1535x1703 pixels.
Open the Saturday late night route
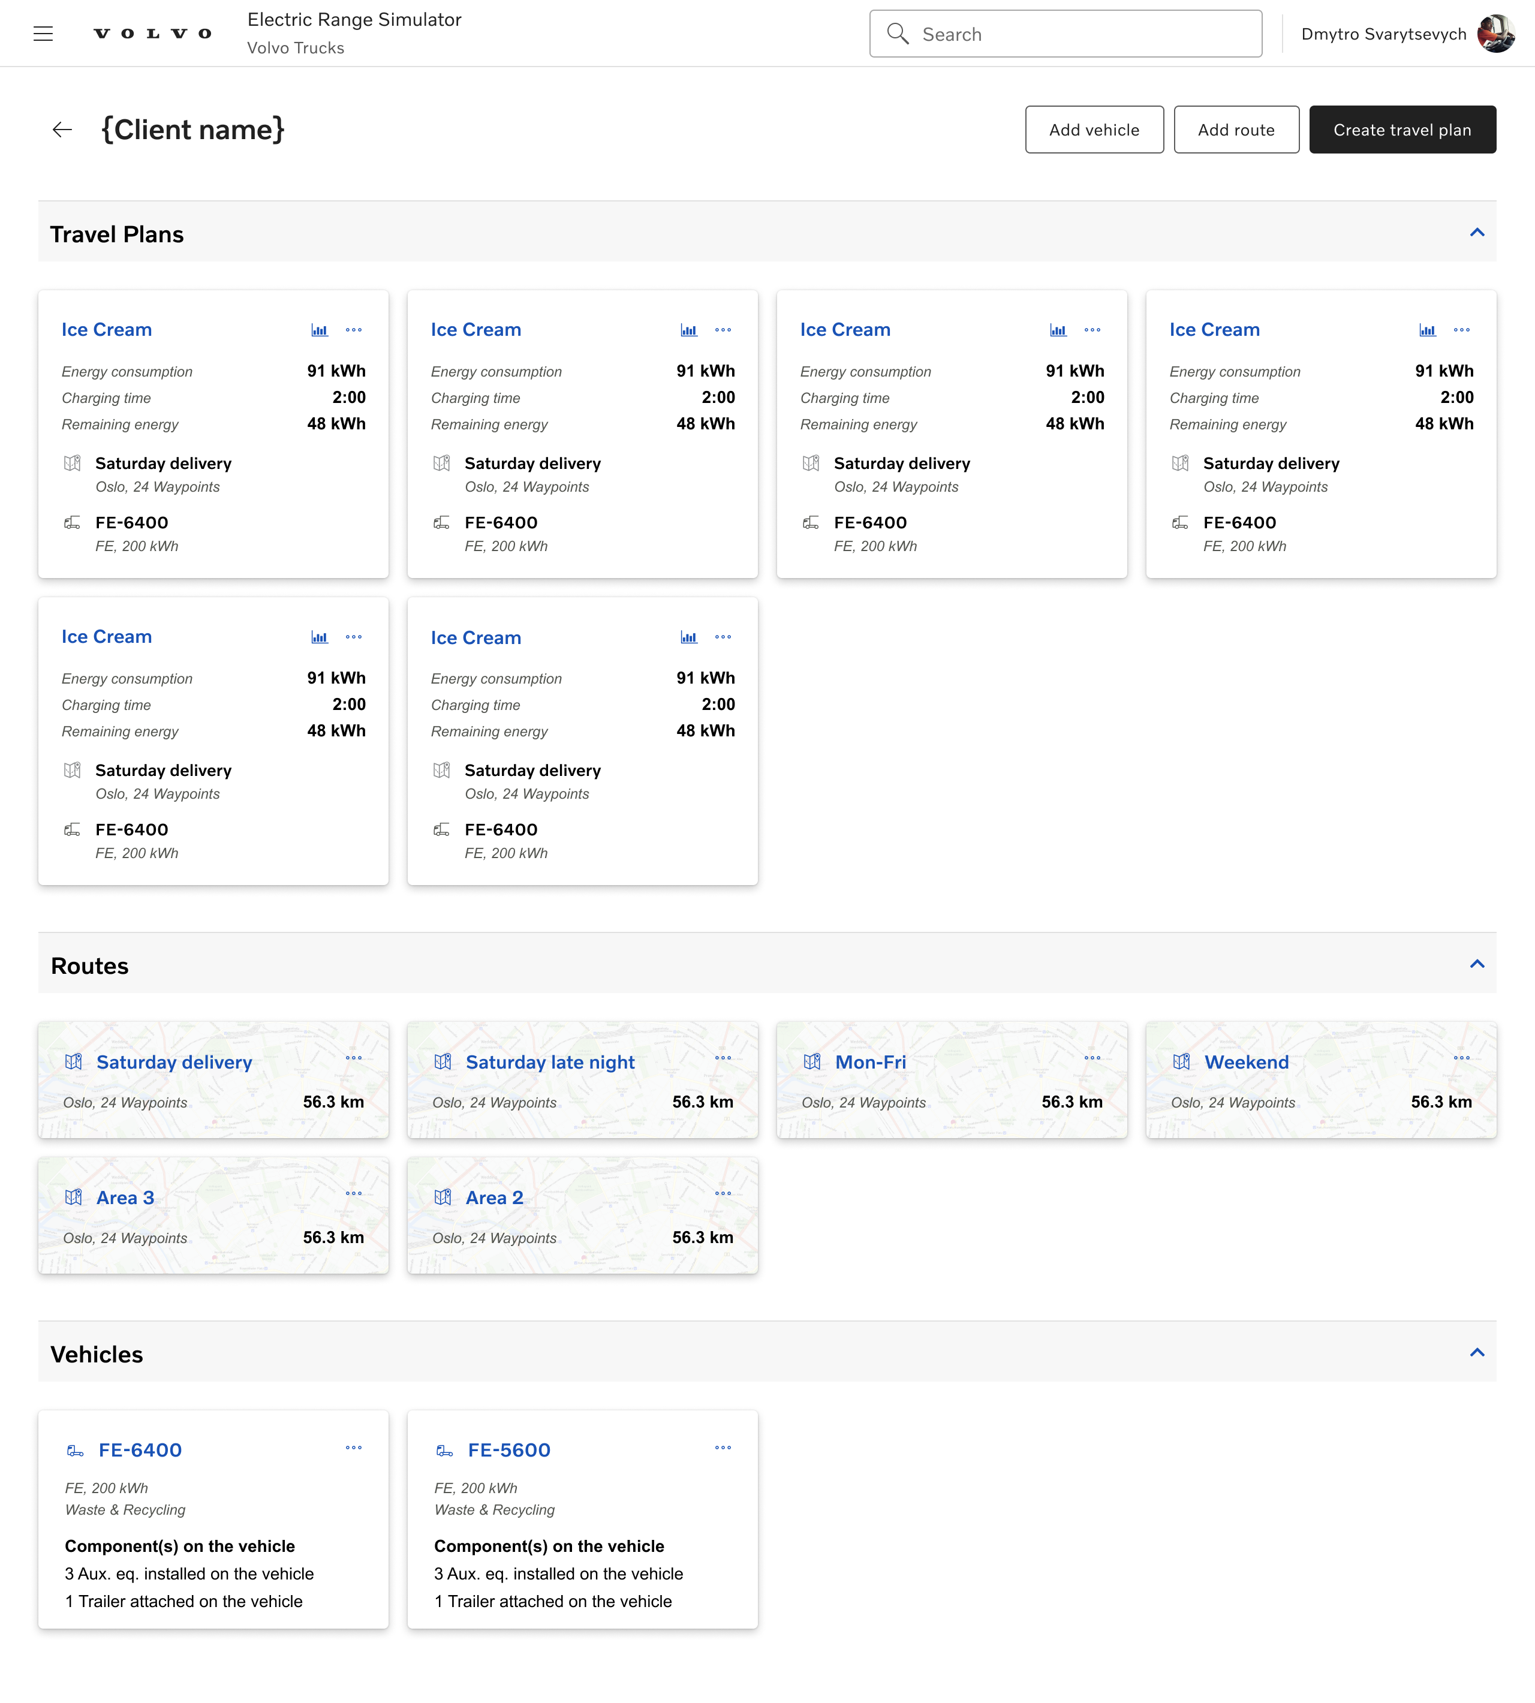[x=550, y=1062]
